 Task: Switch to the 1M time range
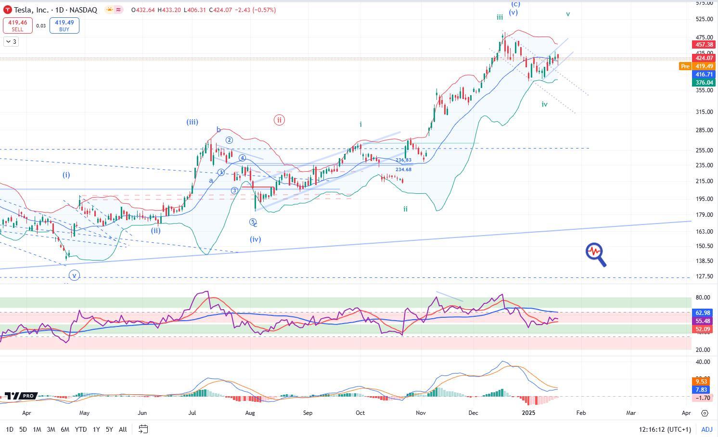tap(37, 429)
